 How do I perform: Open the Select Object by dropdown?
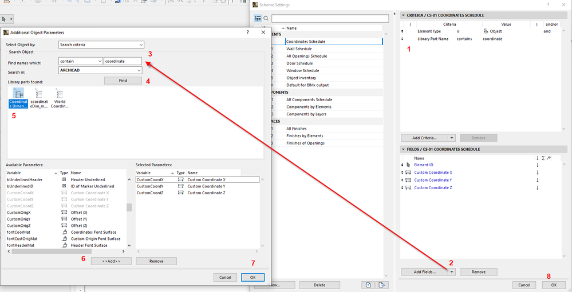click(101, 45)
